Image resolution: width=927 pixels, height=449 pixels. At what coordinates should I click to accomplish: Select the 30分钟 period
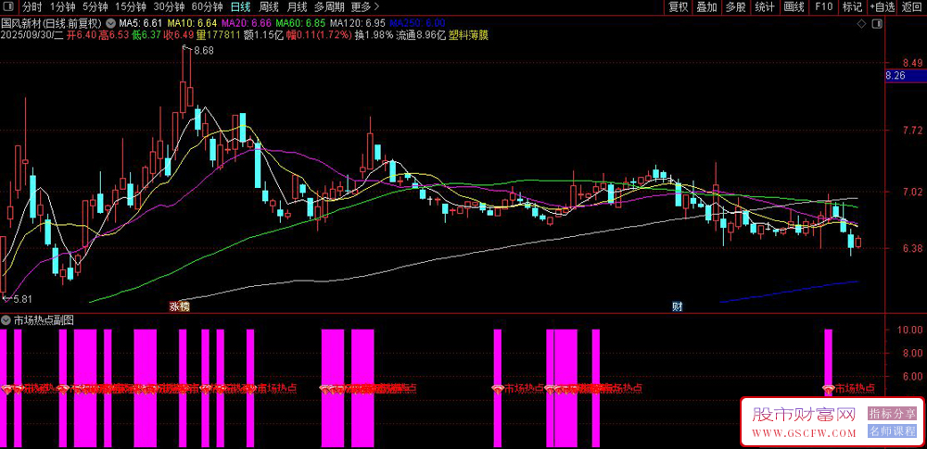[x=169, y=7]
